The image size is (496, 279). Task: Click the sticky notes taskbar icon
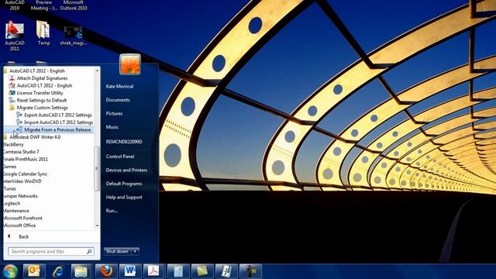202,271
